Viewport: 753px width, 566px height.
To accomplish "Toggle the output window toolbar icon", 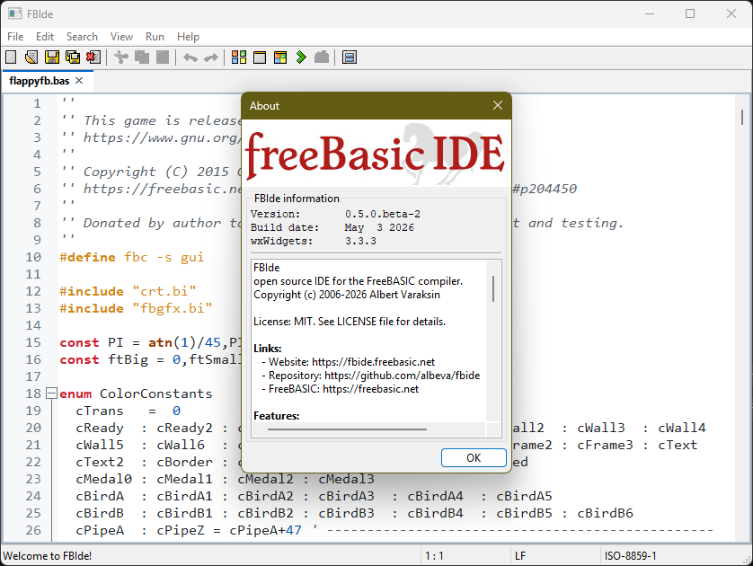I will [x=350, y=57].
